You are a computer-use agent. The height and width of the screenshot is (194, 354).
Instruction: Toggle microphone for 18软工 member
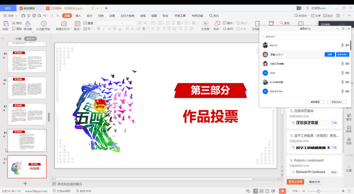pos(342,64)
